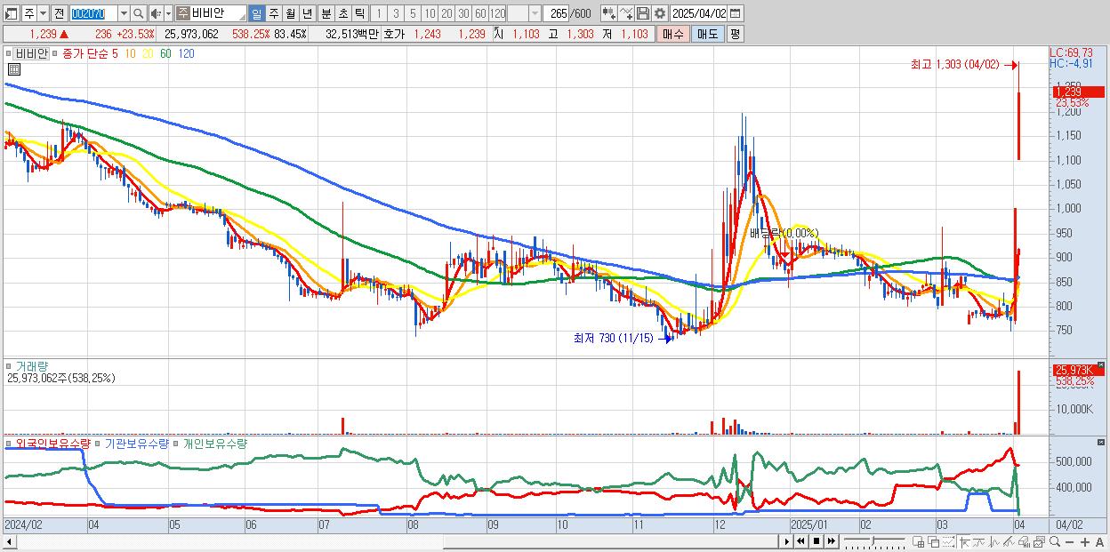
Task: Select second (초) chart period
Action: coord(342,13)
